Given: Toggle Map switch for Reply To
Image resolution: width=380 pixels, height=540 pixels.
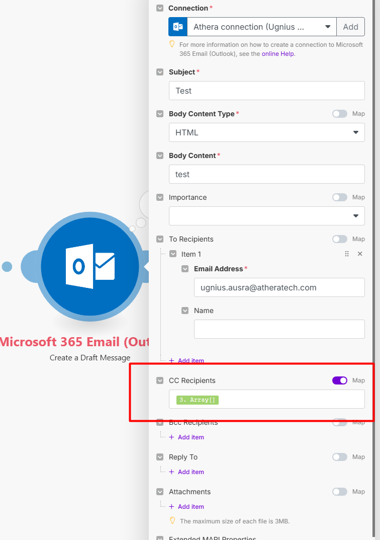Looking at the screenshot, I should pyautogui.click(x=340, y=457).
